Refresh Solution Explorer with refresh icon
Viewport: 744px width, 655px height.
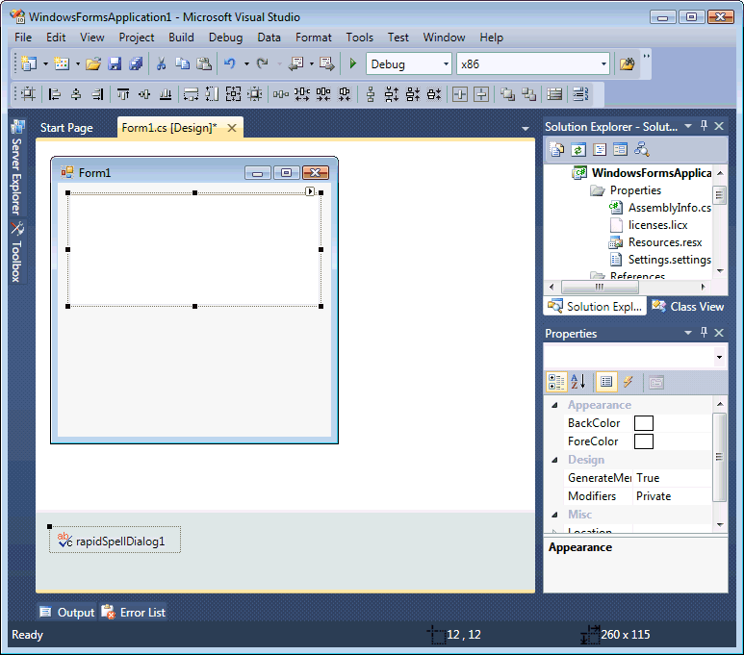point(577,150)
